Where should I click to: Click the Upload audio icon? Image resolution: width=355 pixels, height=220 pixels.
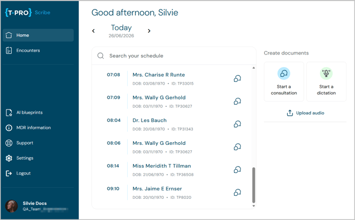(290, 113)
